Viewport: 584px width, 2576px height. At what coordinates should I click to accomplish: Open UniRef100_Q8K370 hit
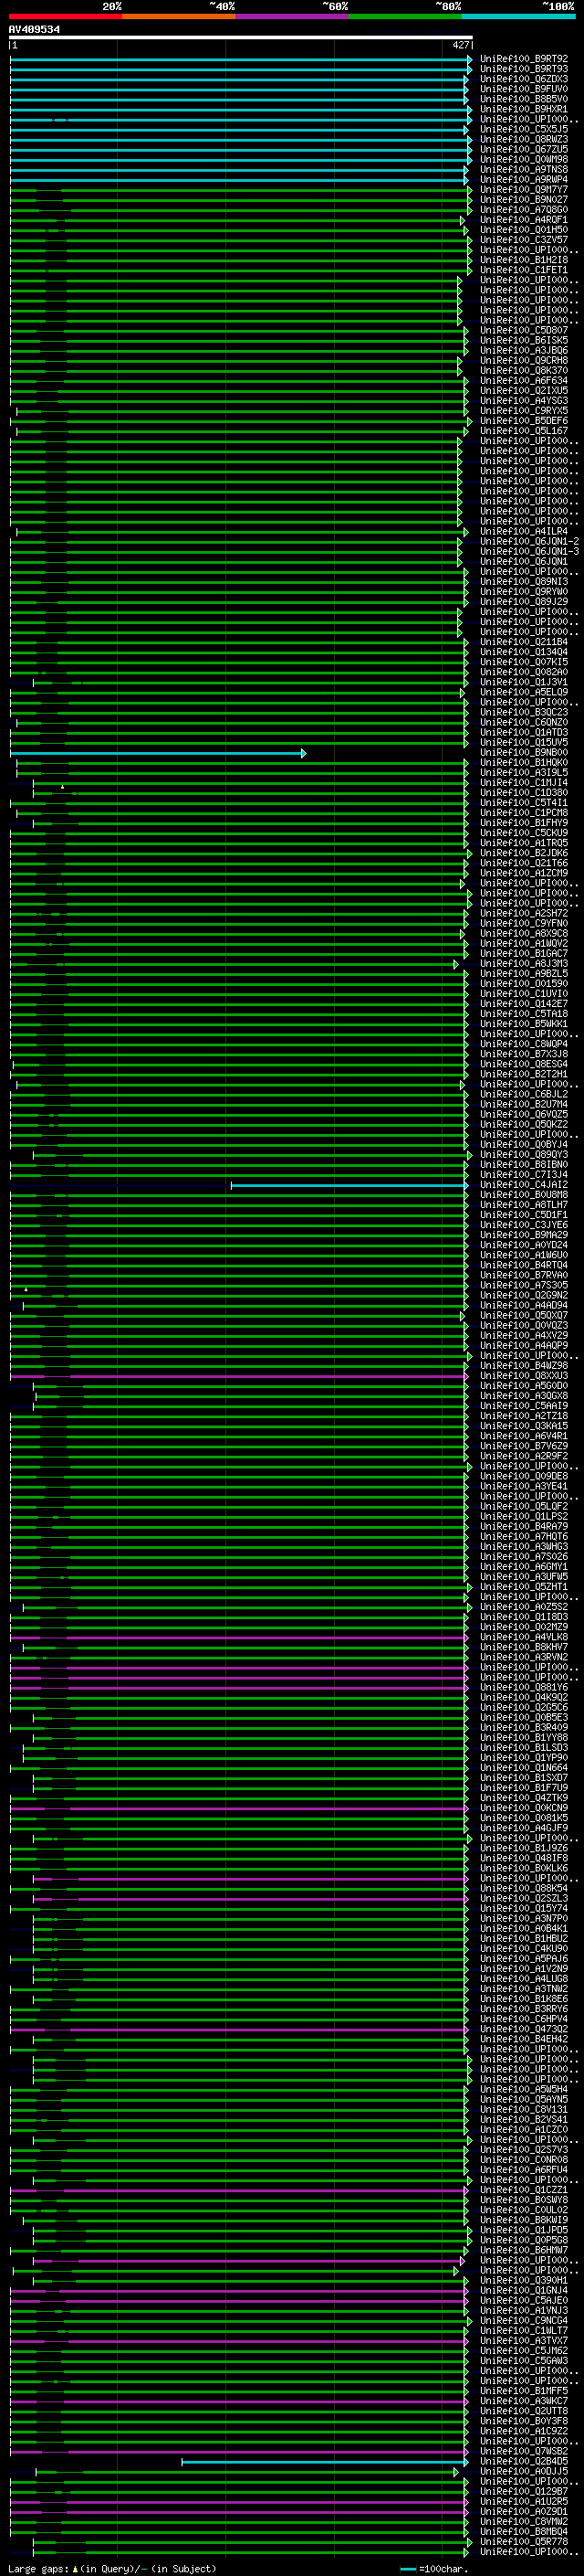click(x=523, y=371)
